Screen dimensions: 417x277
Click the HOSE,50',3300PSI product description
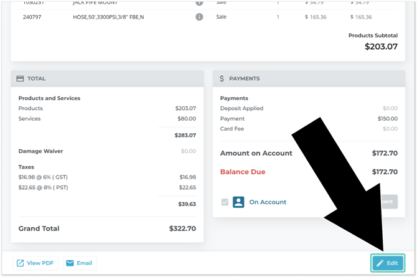click(108, 17)
